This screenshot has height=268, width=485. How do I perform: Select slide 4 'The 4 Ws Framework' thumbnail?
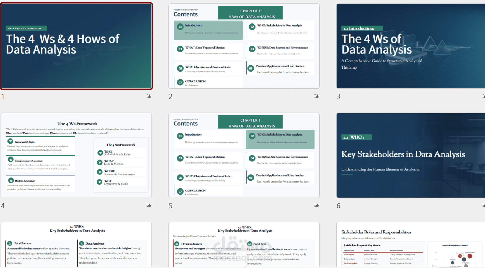point(76,155)
